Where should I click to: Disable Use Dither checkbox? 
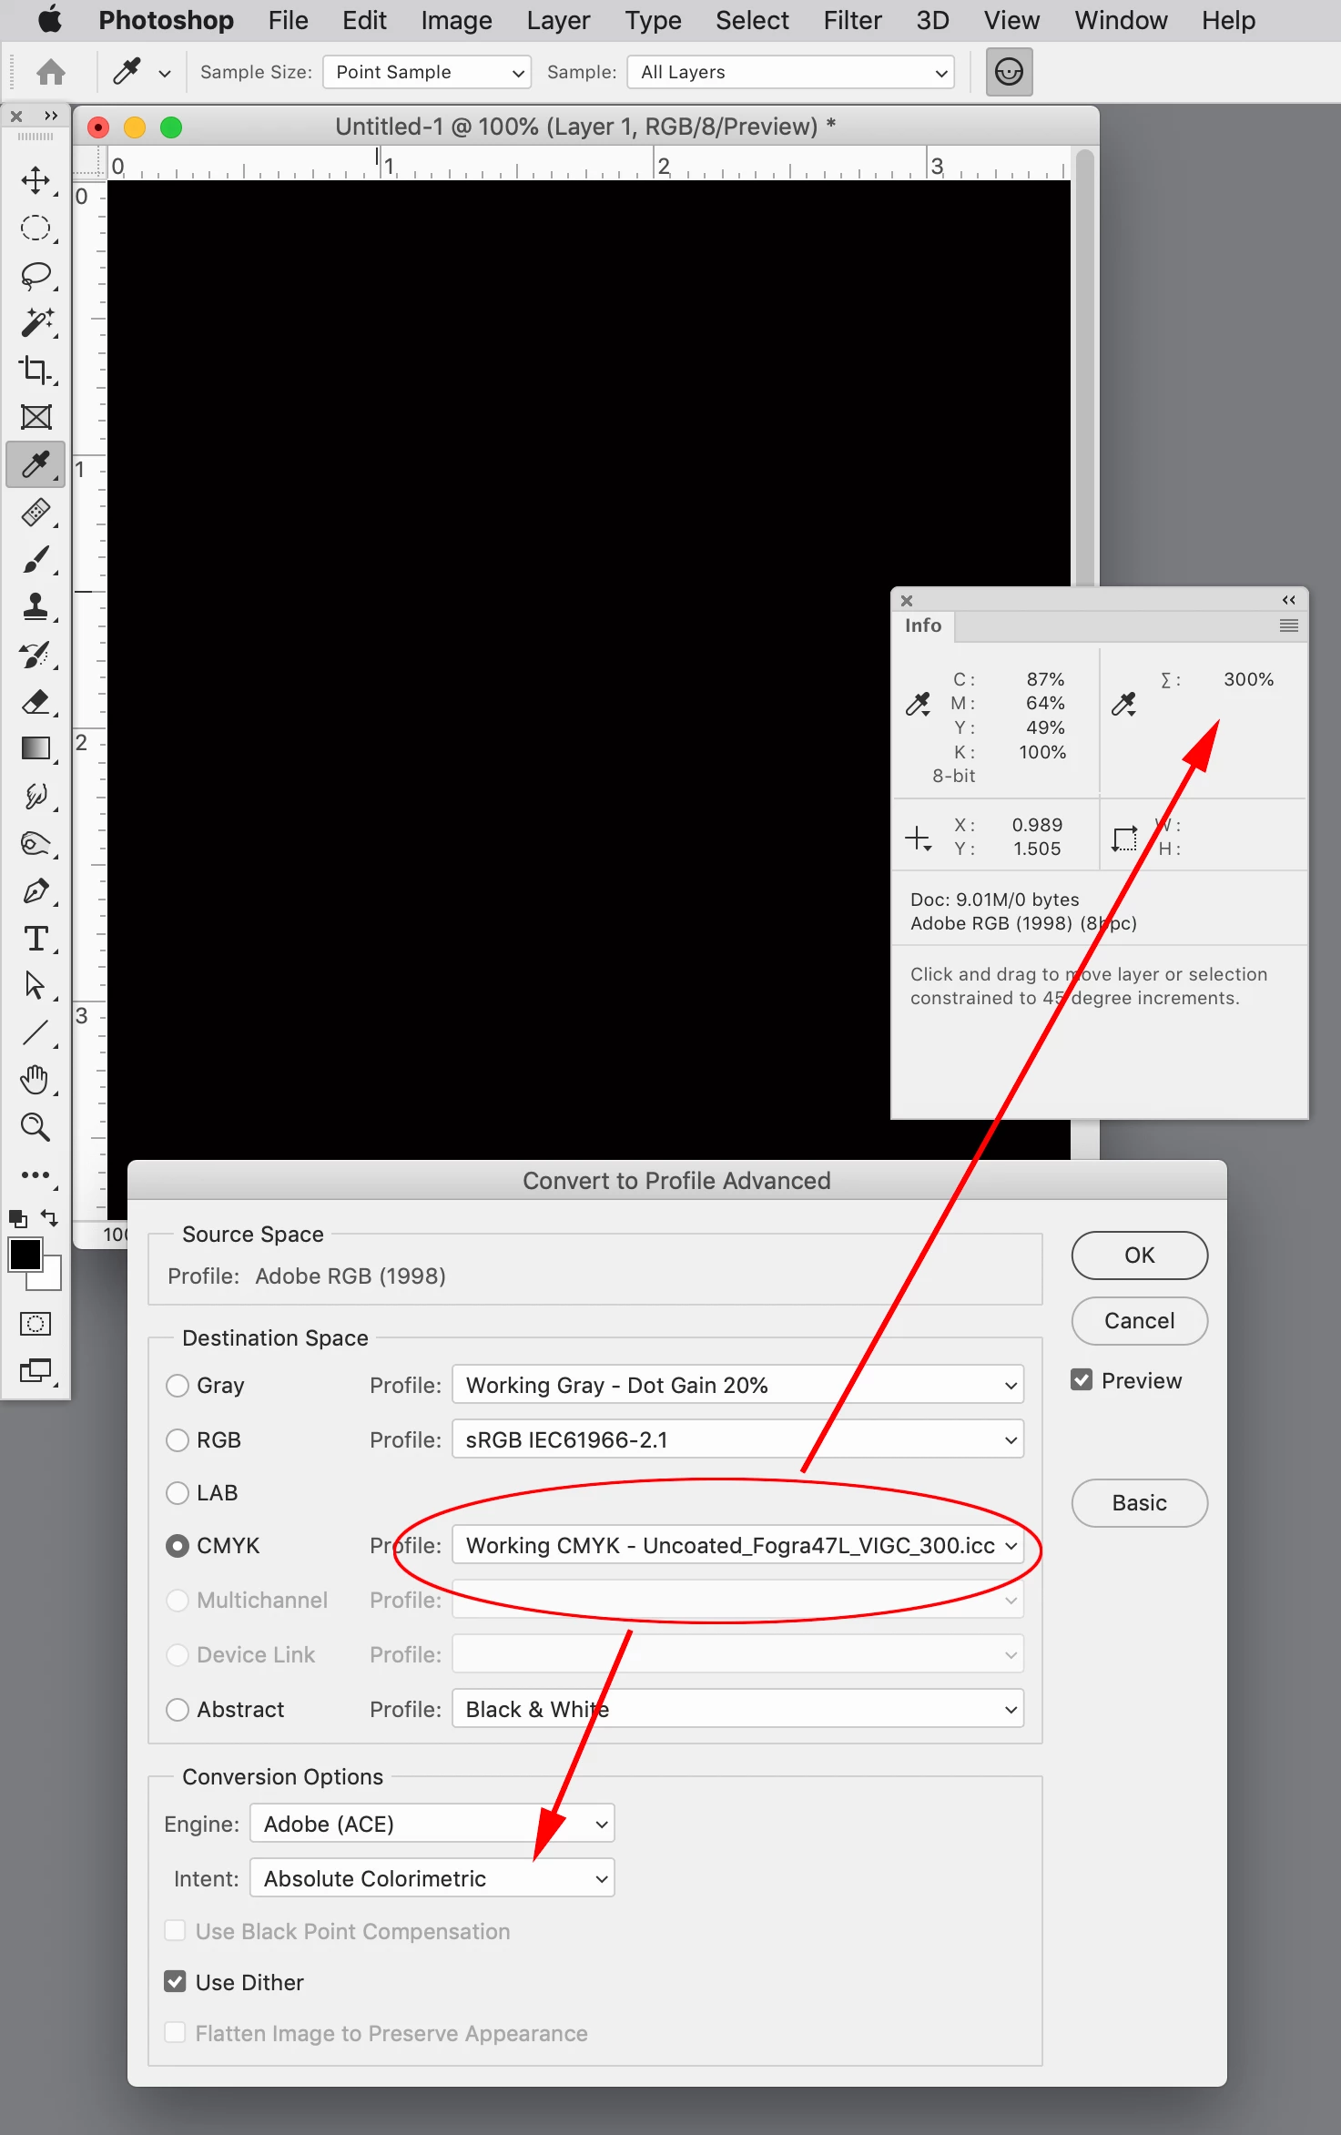175,1982
